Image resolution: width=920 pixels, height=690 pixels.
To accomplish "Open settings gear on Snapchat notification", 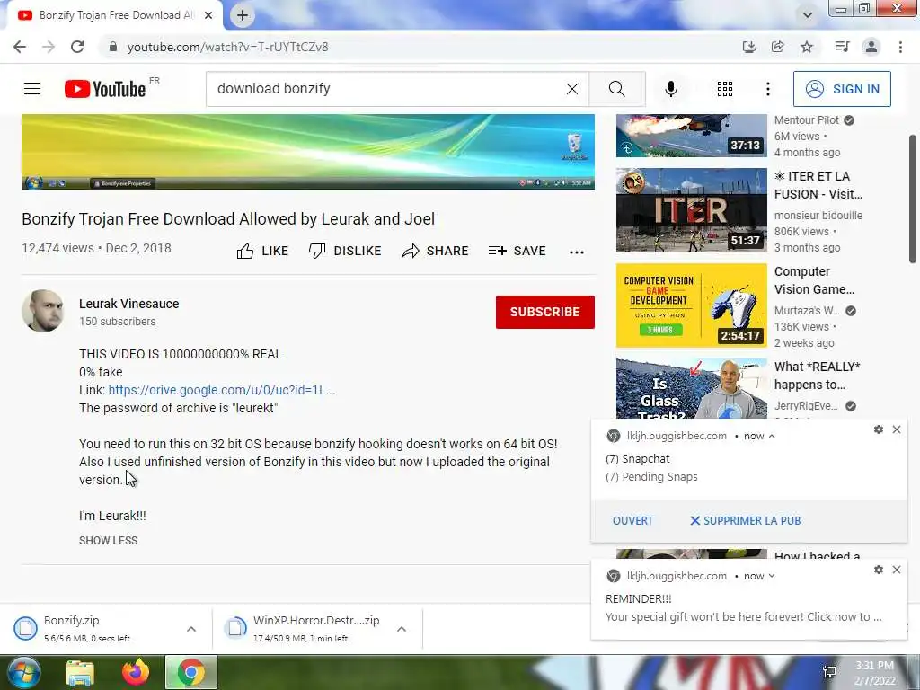I will coord(879,429).
